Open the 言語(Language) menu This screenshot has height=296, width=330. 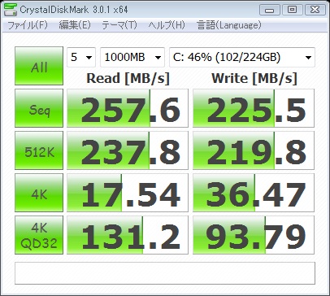[x=228, y=25]
